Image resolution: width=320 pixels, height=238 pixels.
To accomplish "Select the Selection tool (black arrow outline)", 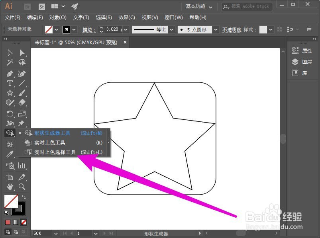I will pyautogui.click(x=10, y=53).
